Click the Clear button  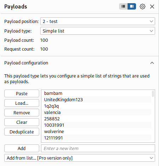22,122
